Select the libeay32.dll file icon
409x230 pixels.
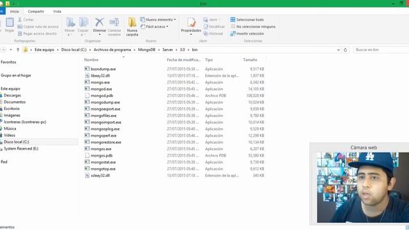click(x=87, y=75)
